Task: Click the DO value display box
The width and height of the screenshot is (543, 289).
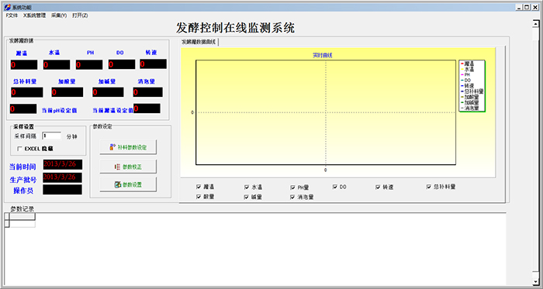Action: (122, 64)
